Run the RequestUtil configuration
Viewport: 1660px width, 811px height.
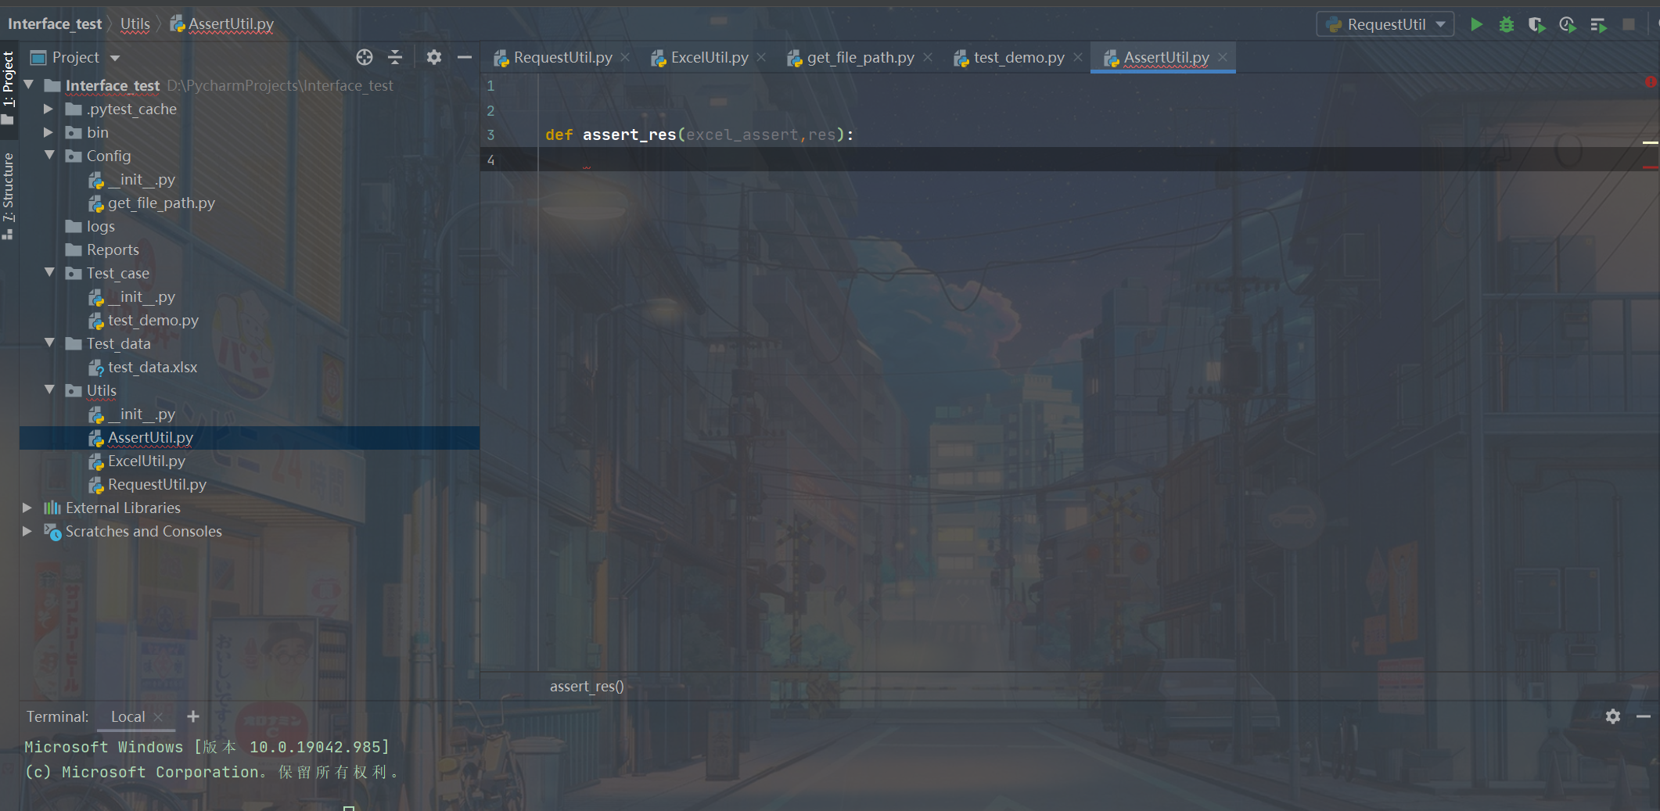(1476, 24)
